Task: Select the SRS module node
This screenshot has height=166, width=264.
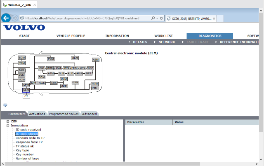Action: tap(54, 83)
